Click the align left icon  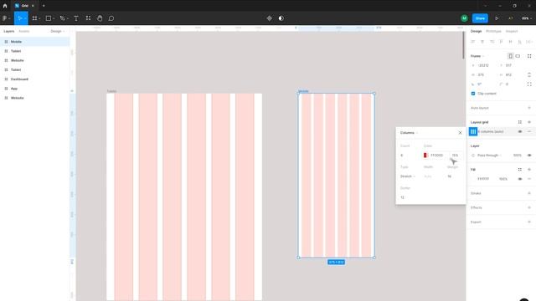pyautogui.click(x=473, y=42)
